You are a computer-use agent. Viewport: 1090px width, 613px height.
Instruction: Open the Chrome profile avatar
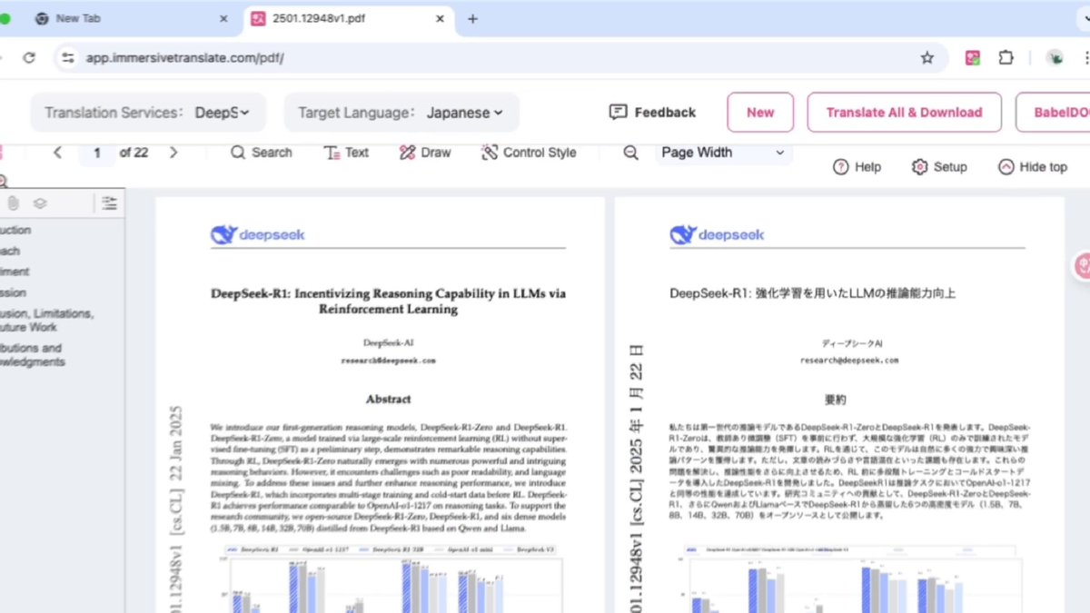pyautogui.click(x=1055, y=58)
